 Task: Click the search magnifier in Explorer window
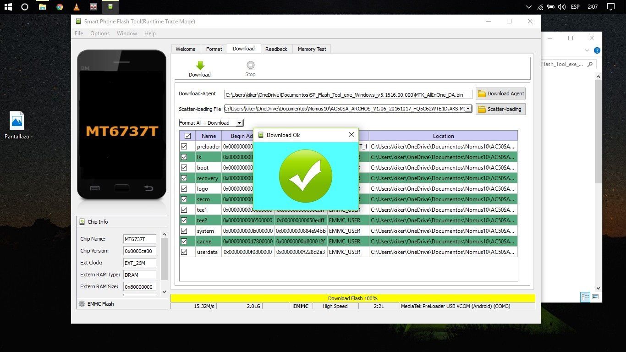click(x=590, y=65)
